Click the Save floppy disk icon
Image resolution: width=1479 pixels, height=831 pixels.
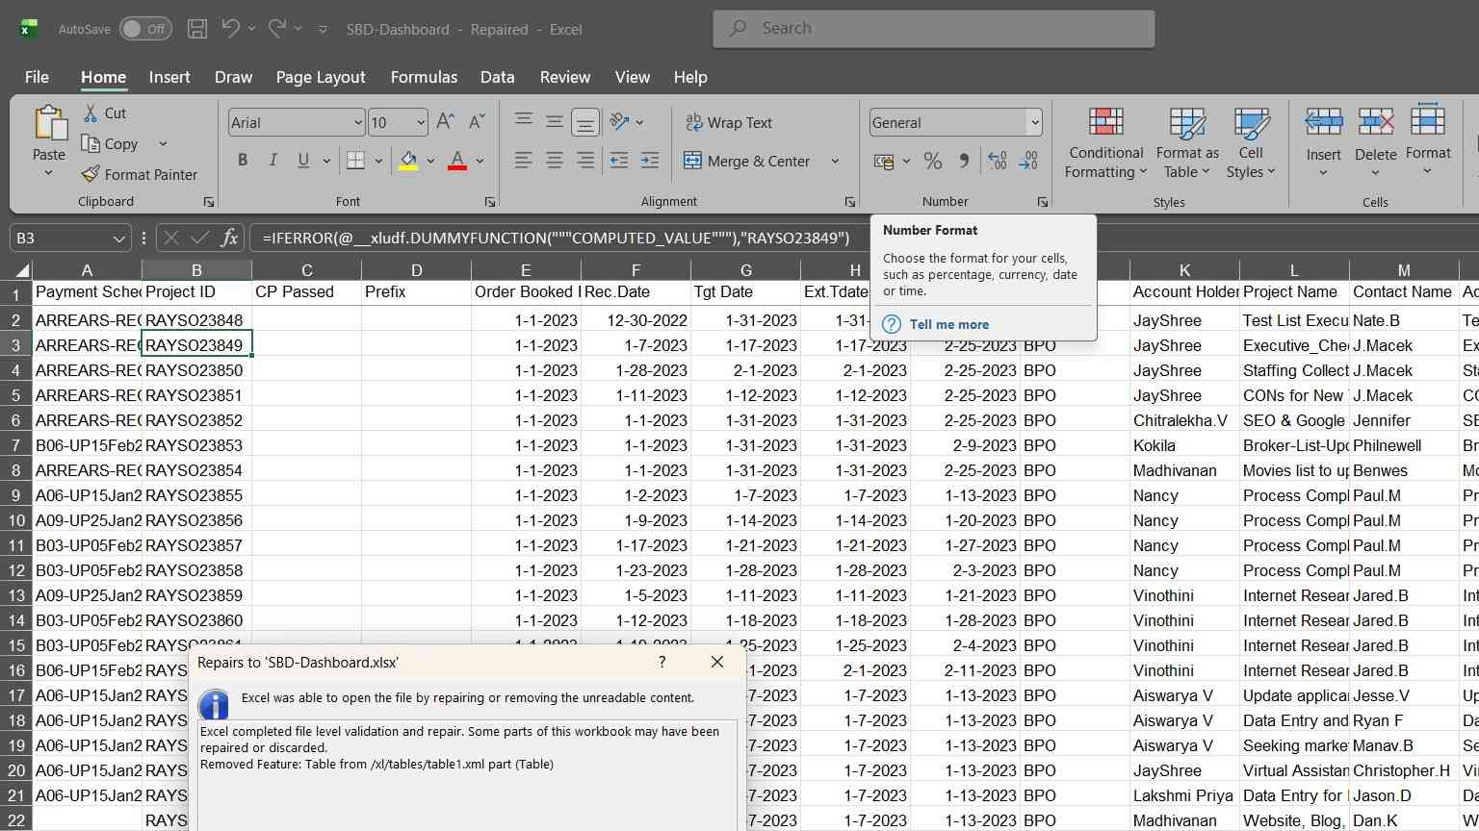pyautogui.click(x=197, y=29)
